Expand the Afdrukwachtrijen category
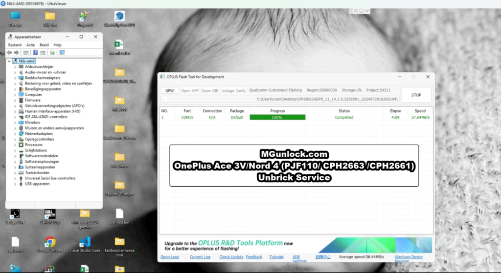Image resolution: width=501 pixels, height=273 pixels. [15, 66]
